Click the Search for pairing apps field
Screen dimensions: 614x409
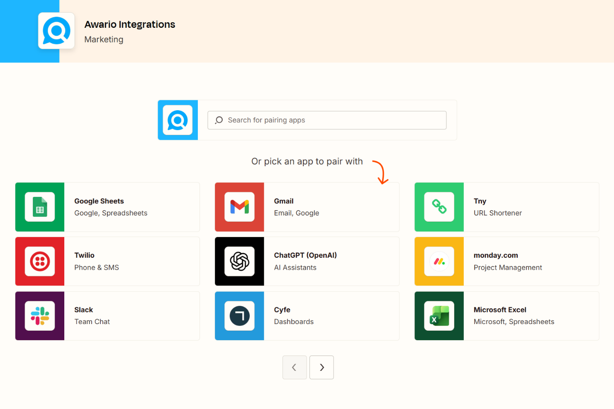[327, 120]
